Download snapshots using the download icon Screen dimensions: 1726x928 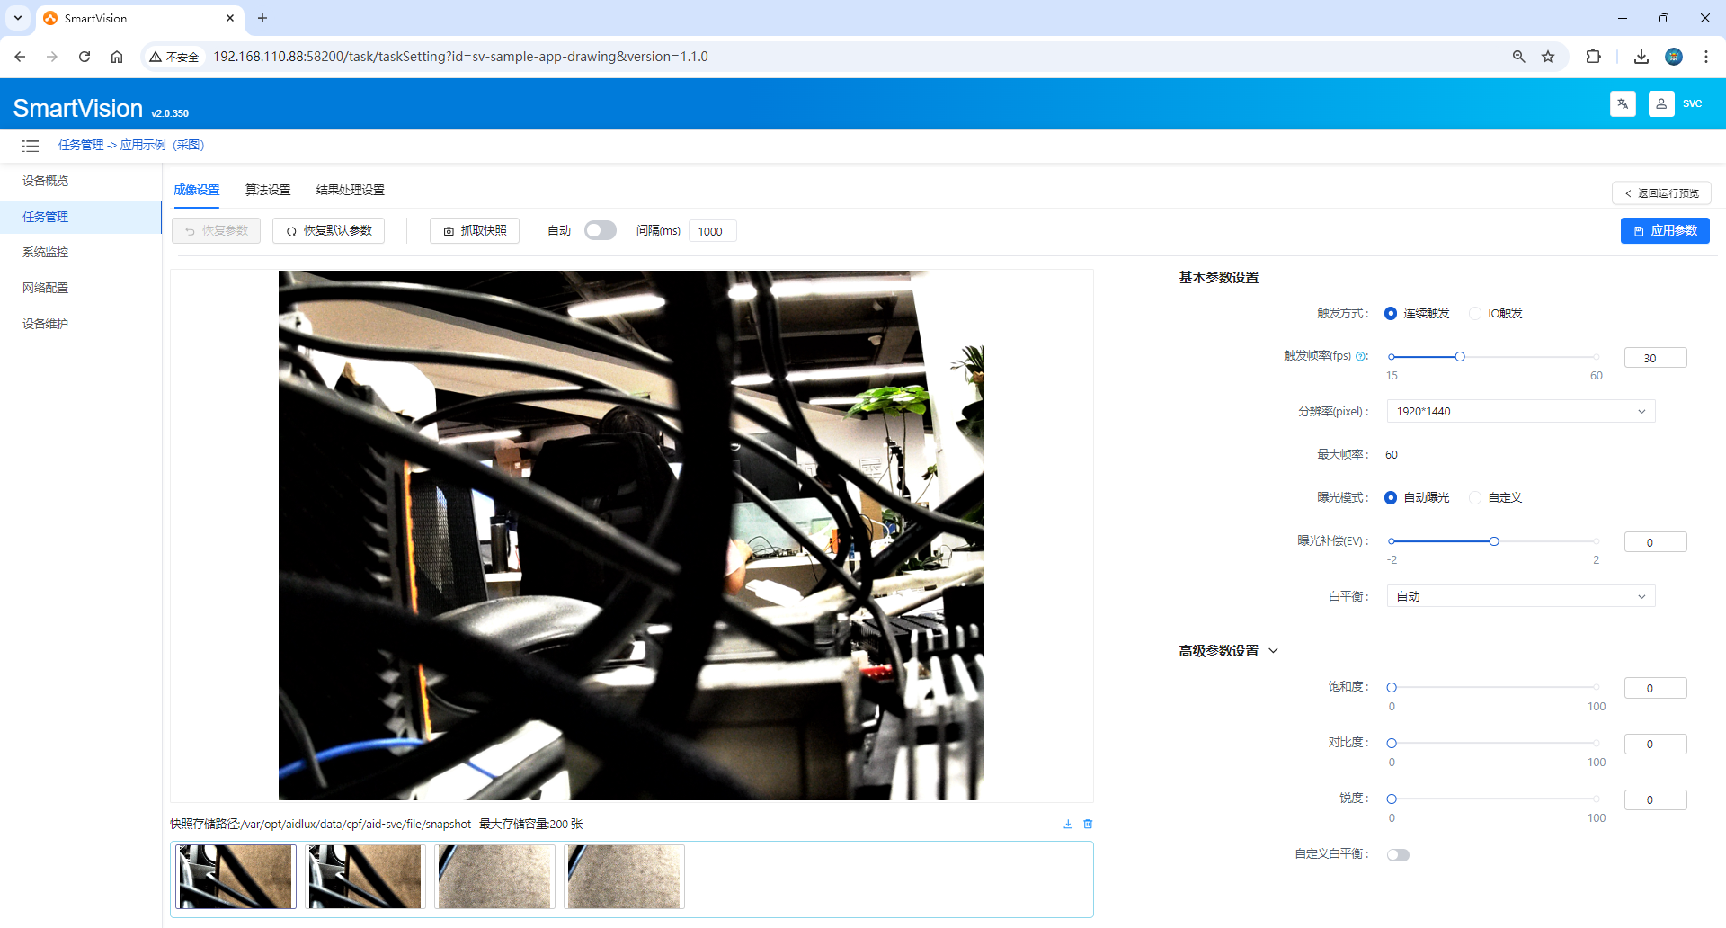[x=1068, y=824]
